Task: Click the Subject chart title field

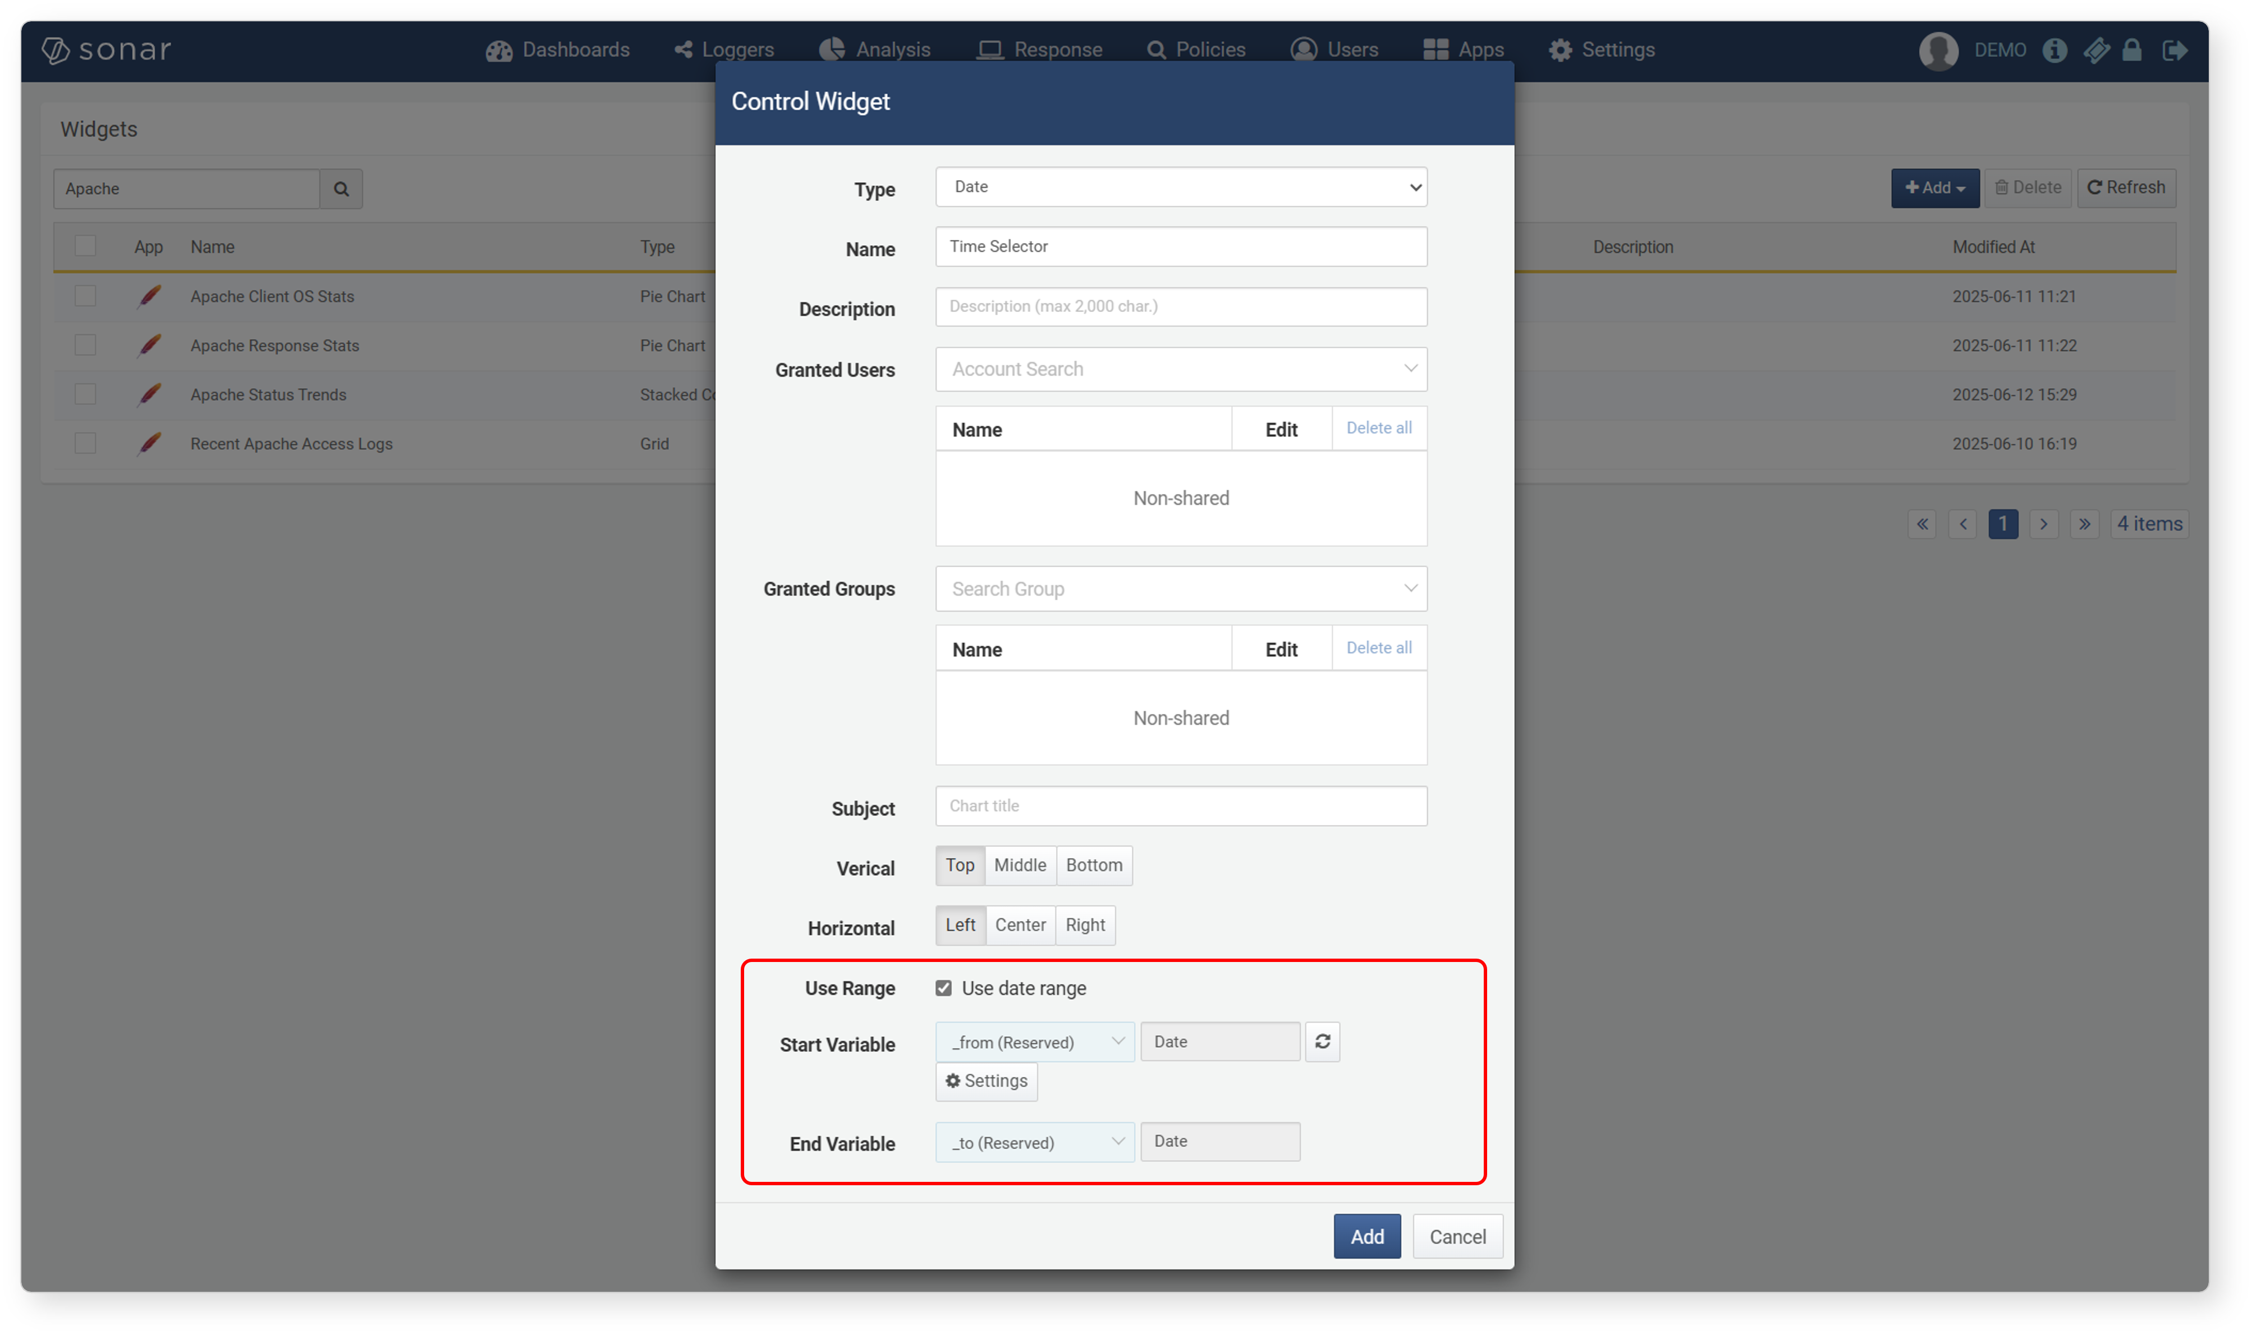Action: 1180,806
